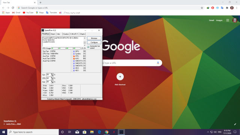240x135 pixels.
Task: Click Chrome forward navigation arrow
Action: 8,8
